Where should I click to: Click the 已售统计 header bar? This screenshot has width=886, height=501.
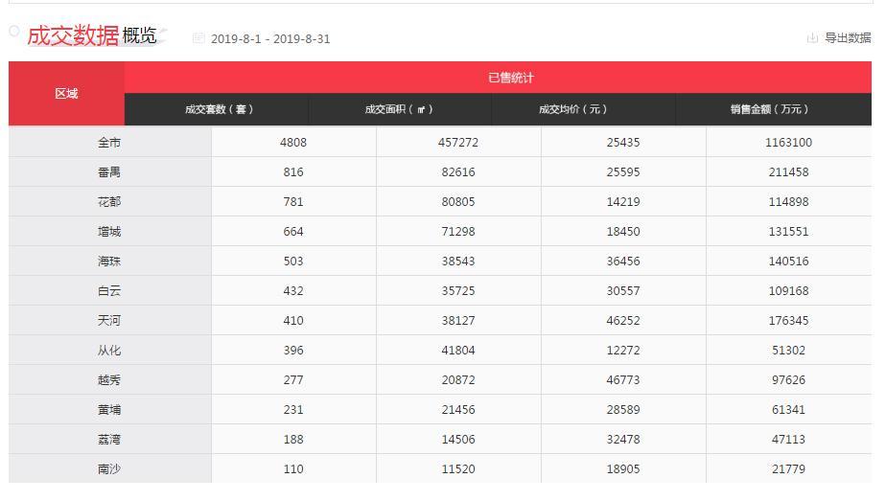pos(510,78)
